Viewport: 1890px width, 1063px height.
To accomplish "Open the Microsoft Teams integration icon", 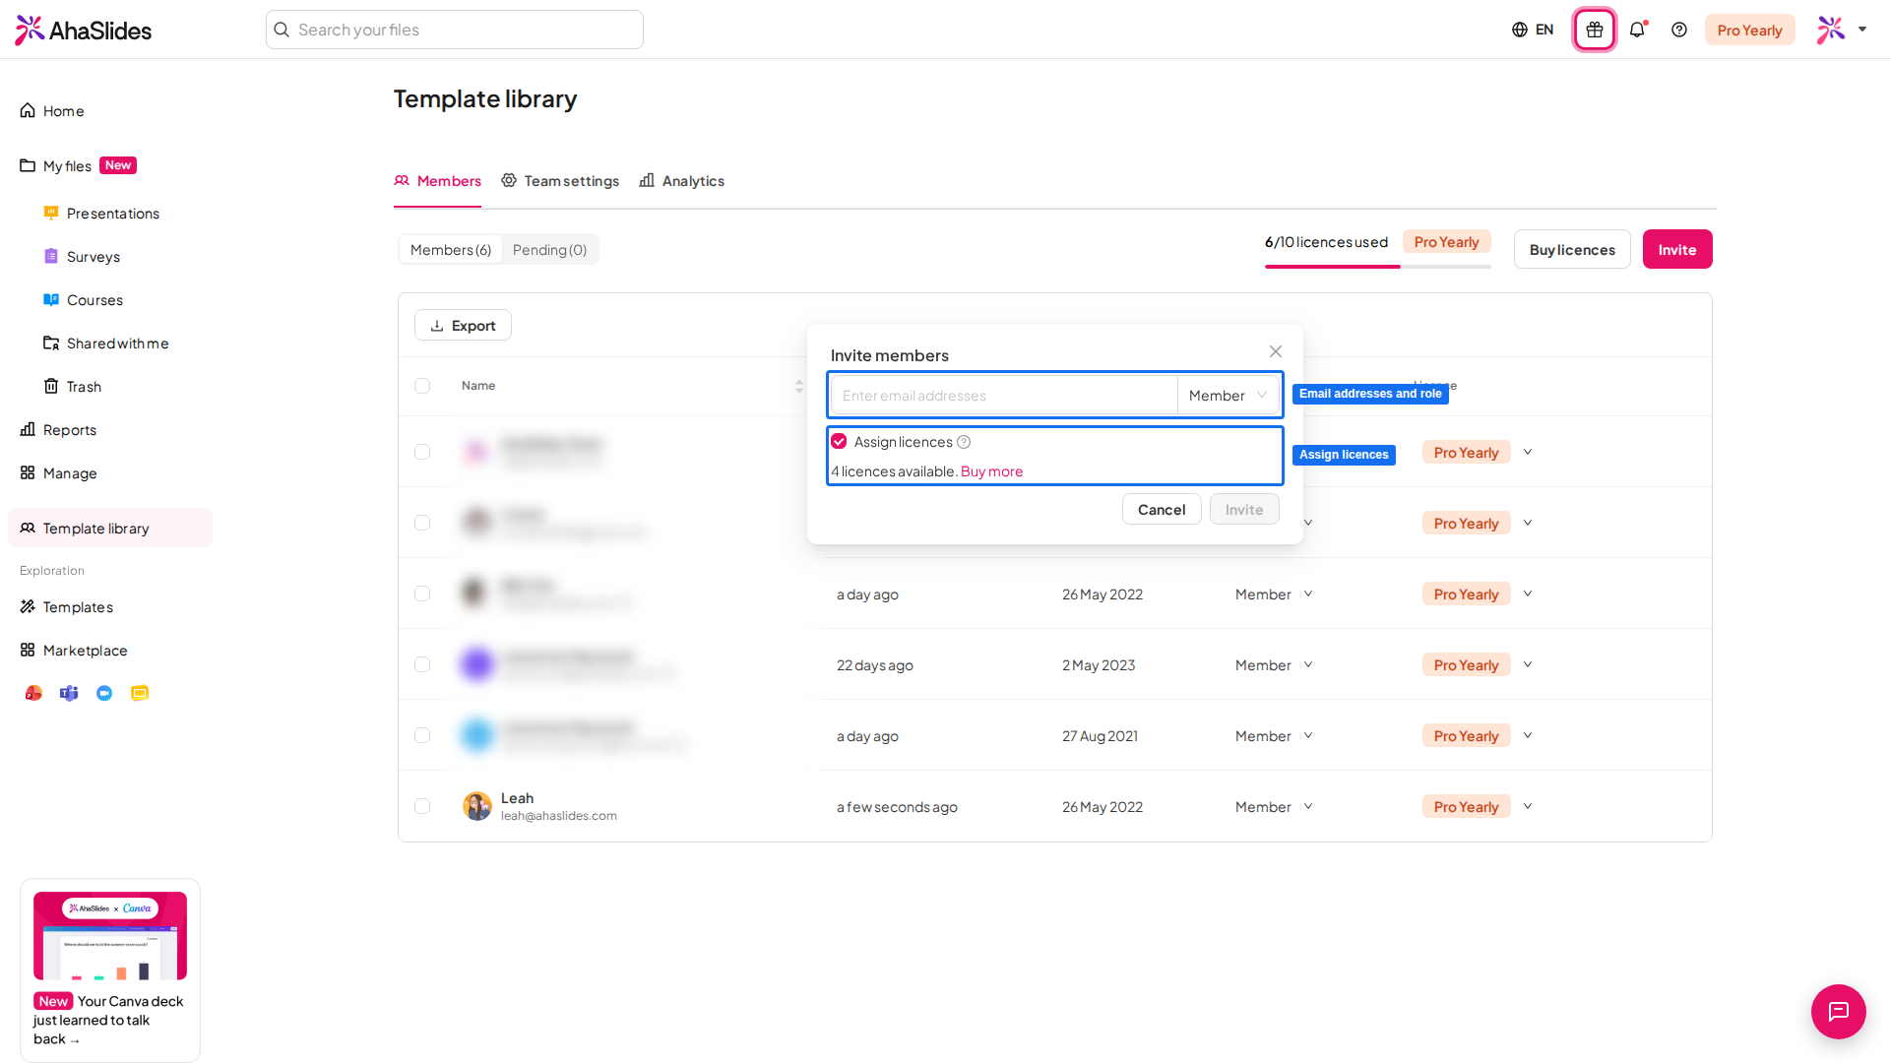I will tap(69, 693).
